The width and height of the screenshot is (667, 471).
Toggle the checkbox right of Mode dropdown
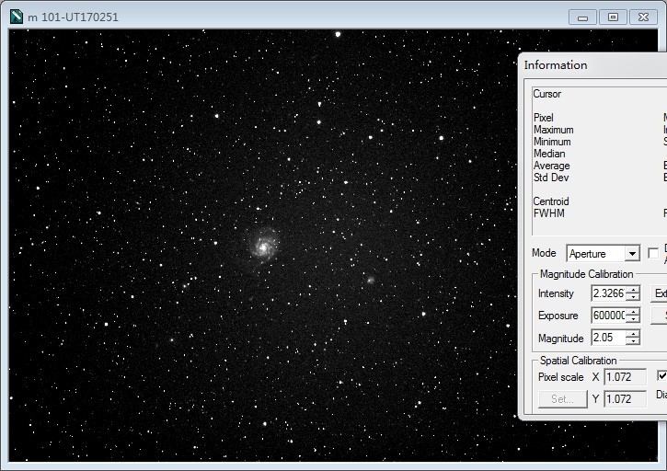(x=654, y=253)
